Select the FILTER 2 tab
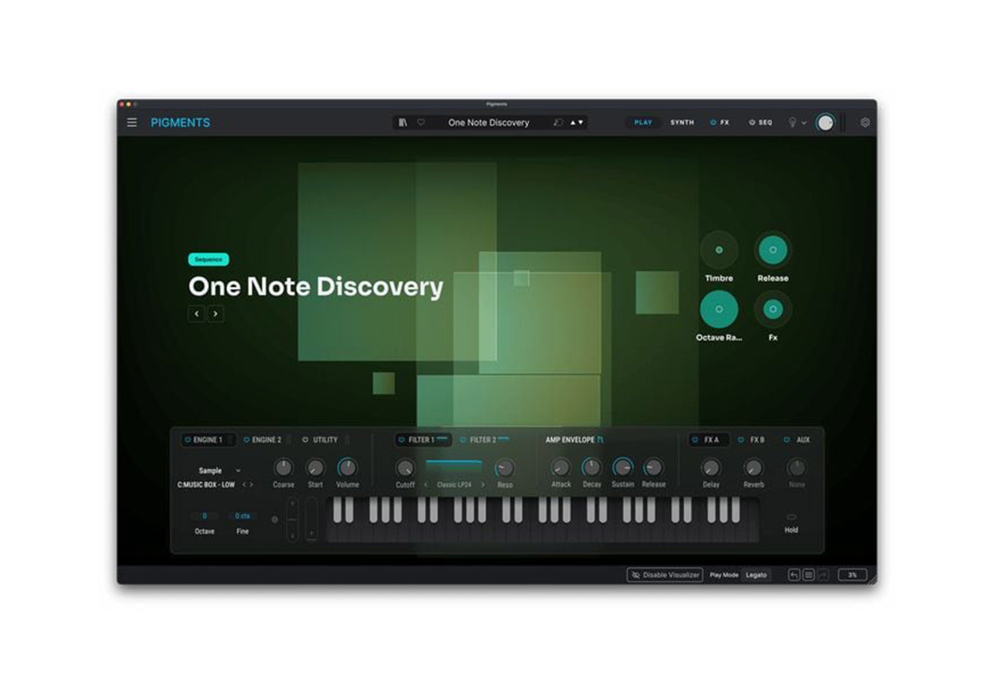Screen dimensions: 994x696 [x=483, y=439]
